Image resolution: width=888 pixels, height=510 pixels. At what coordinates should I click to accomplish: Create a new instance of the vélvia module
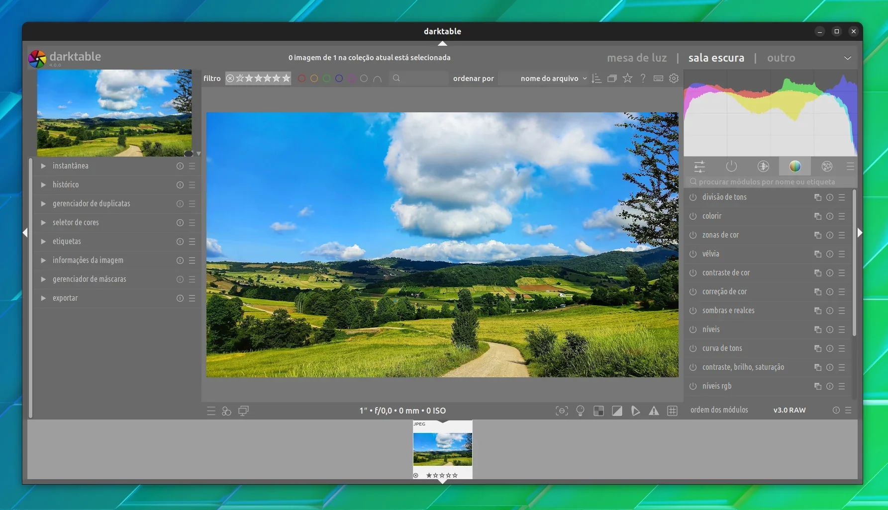pyautogui.click(x=817, y=254)
